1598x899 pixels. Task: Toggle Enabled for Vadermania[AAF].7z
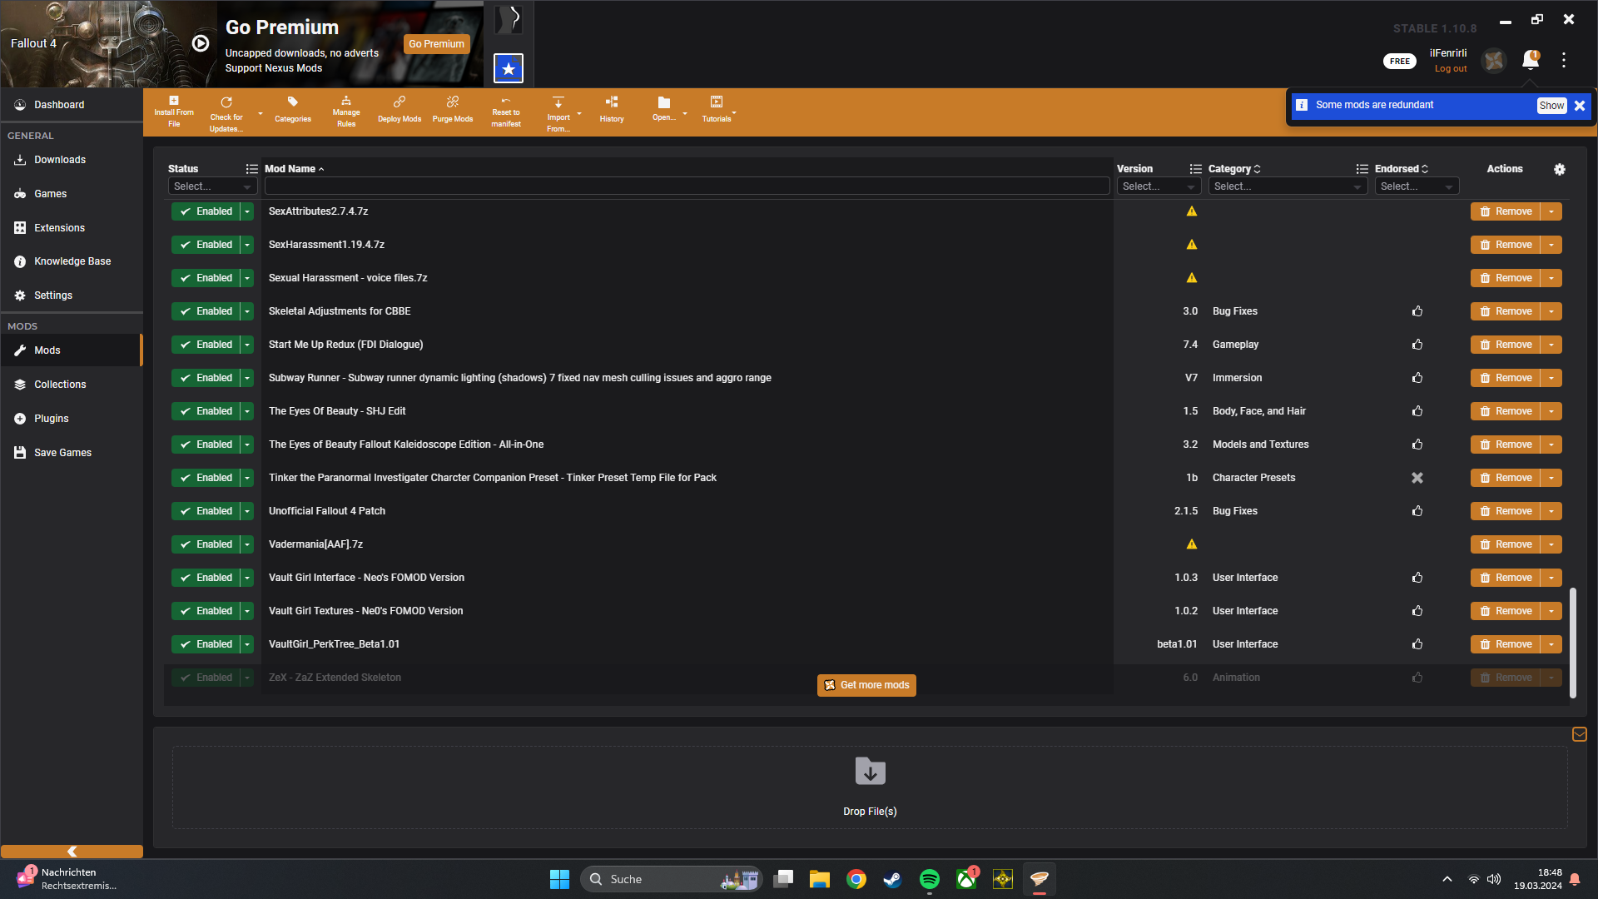click(206, 544)
